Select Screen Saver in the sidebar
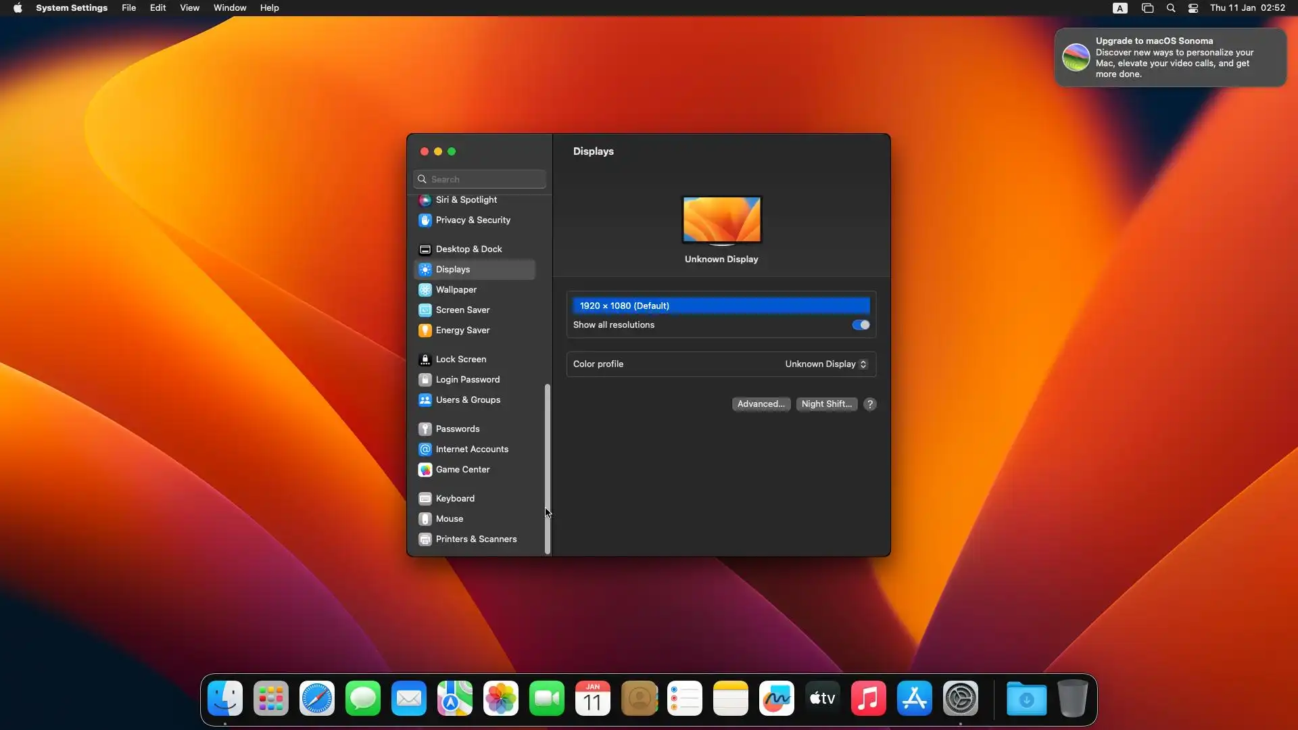Viewport: 1298px width, 730px height. (462, 310)
